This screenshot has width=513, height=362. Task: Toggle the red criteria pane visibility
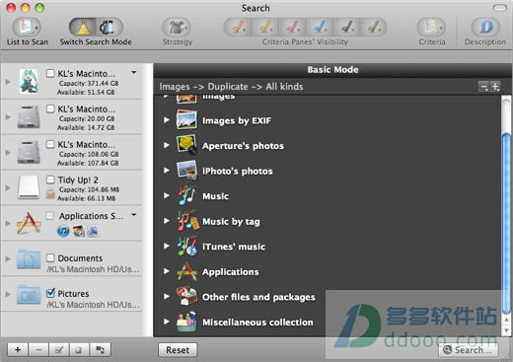pos(292,28)
